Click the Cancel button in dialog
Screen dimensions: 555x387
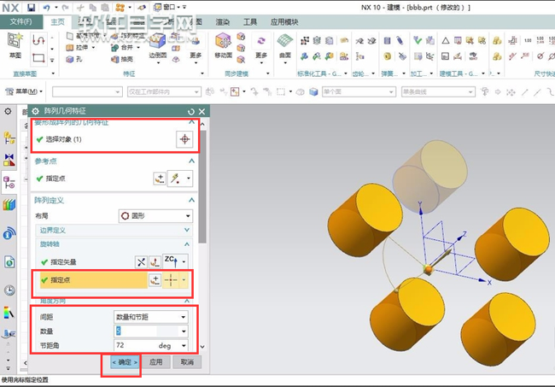pos(187,362)
